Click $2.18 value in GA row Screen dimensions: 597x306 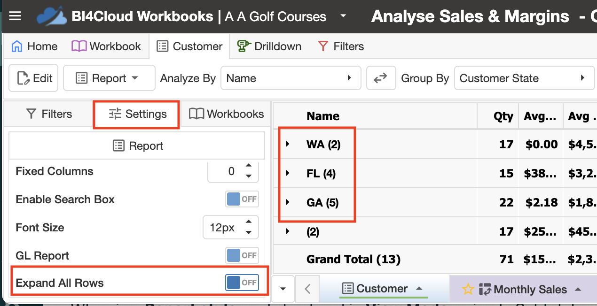pyautogui.click(x=542, y=202)
